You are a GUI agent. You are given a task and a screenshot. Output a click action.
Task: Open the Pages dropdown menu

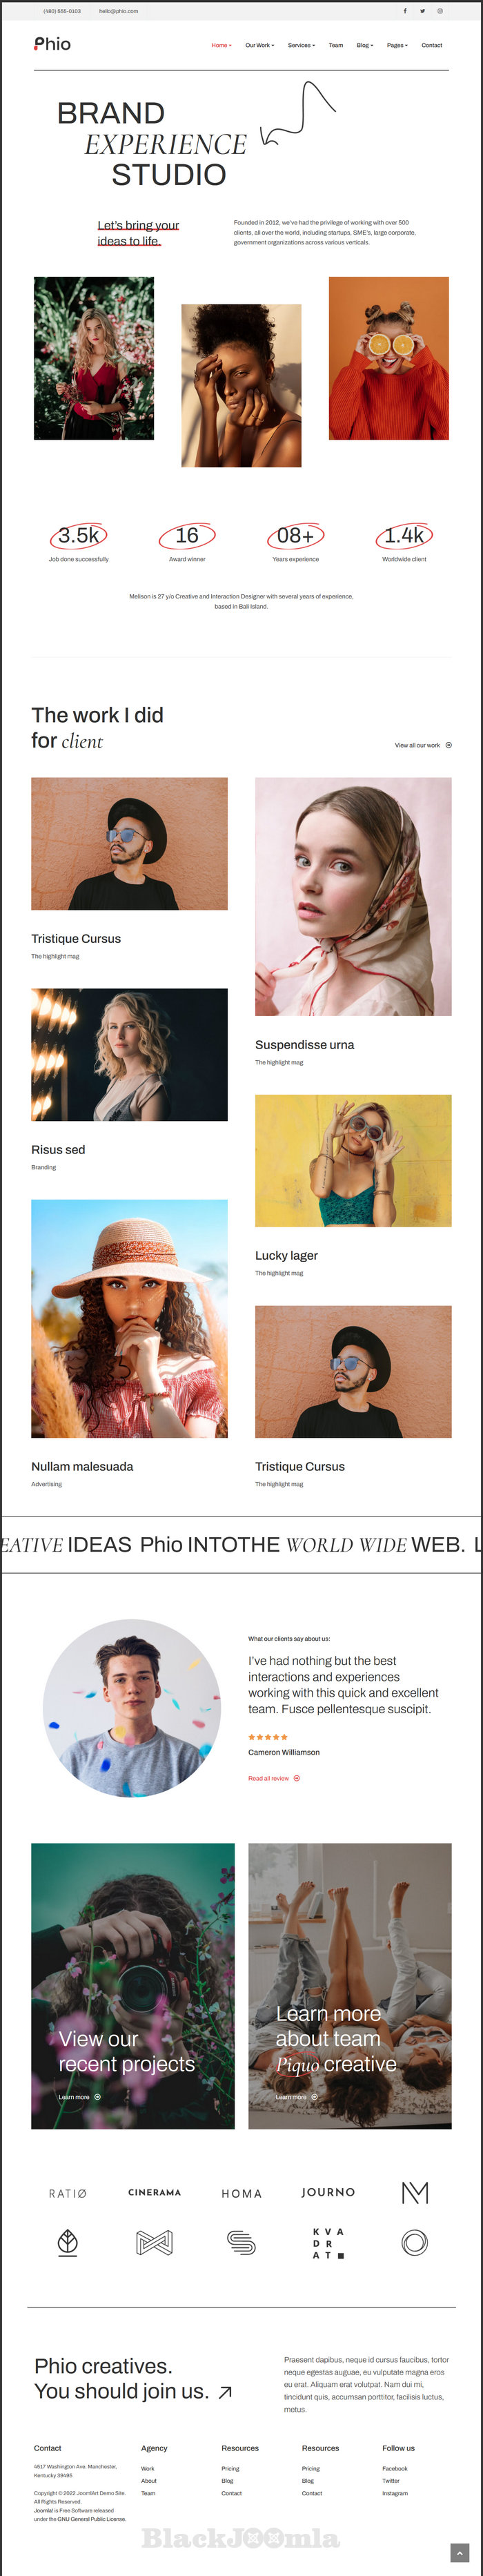coord(397,45)
